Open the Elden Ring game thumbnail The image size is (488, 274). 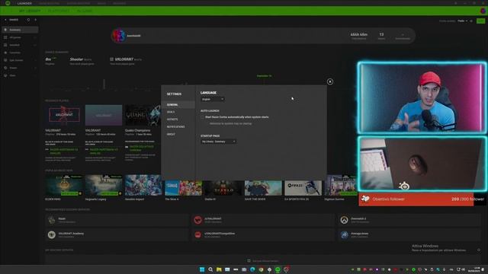point(64,185)
